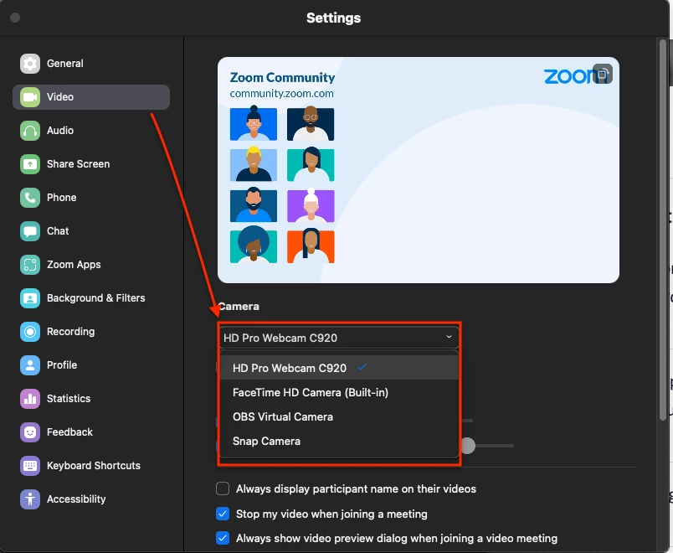Click the settings panel vertical scrollbar

click(x=663, y=230)
